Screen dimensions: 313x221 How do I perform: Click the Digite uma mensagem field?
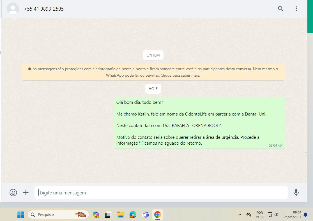pos(161,192)
